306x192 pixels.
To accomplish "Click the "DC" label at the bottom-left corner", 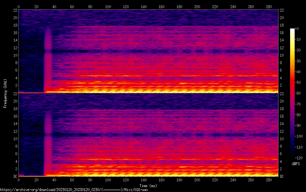I will point(15,176).
